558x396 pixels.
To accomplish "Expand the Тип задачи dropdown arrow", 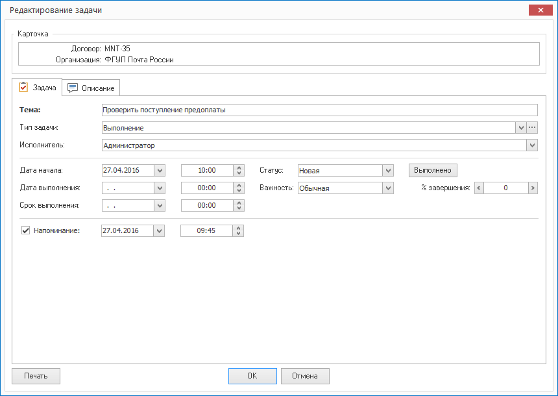I will 521,127.
